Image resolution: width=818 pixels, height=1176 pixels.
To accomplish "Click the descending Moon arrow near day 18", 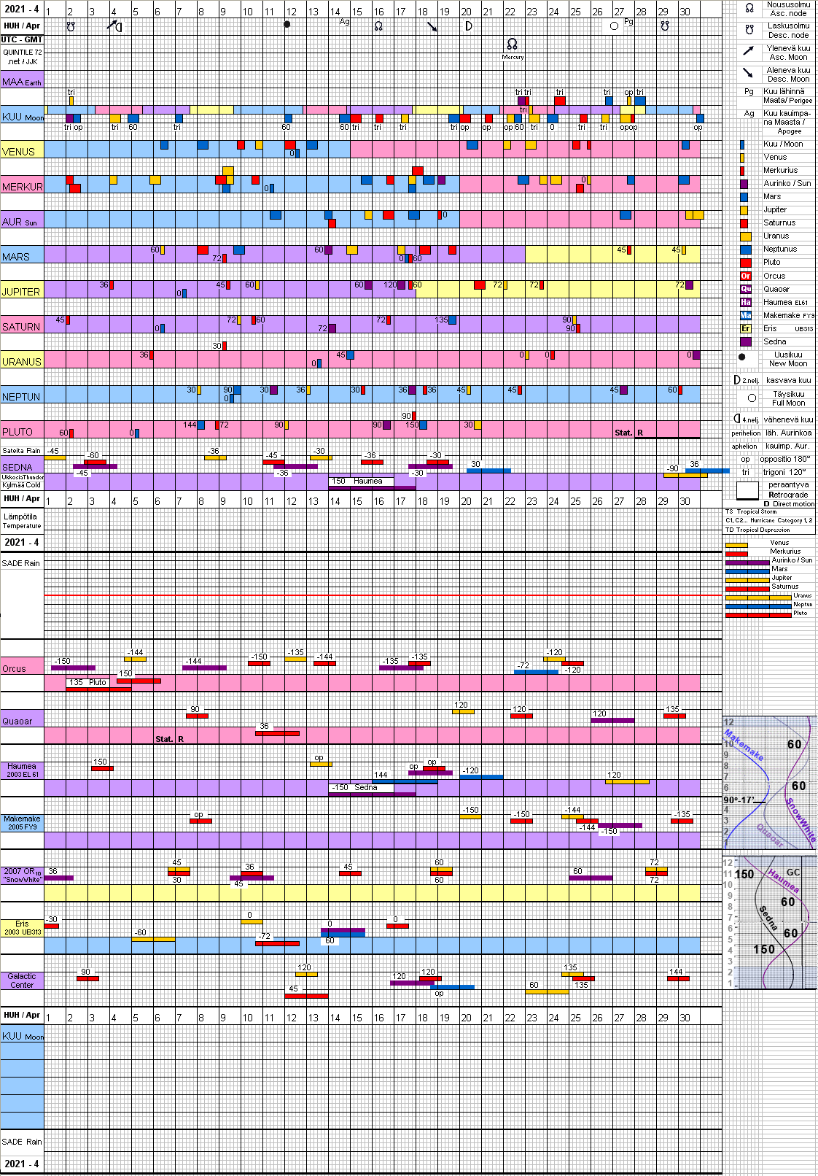I will [x=432, y=27].
